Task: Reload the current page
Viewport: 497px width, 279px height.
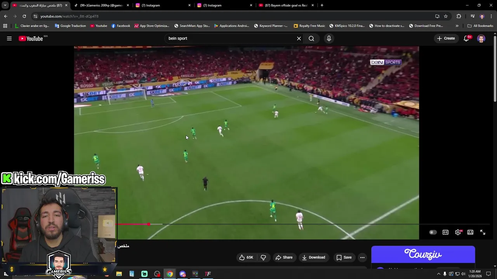Action: point(24,16)
